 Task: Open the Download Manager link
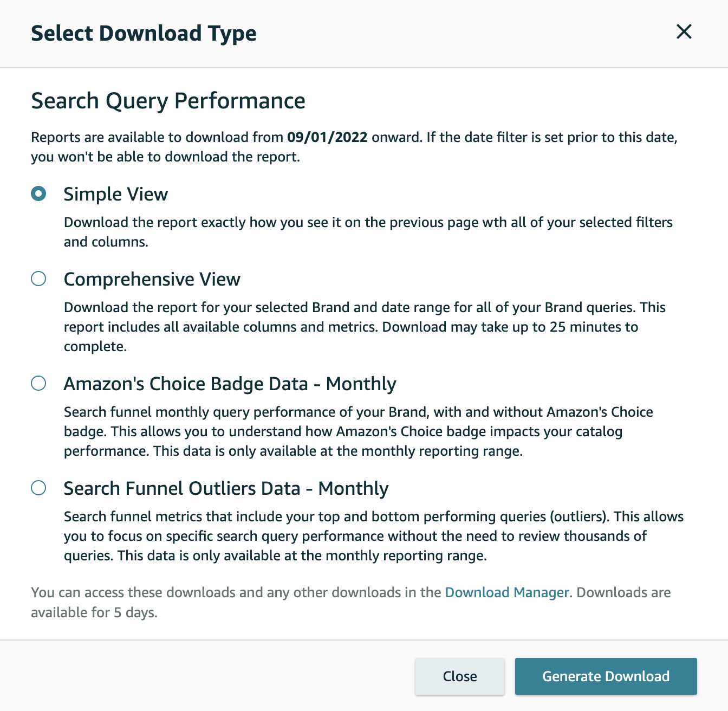(x=507, y=592)
